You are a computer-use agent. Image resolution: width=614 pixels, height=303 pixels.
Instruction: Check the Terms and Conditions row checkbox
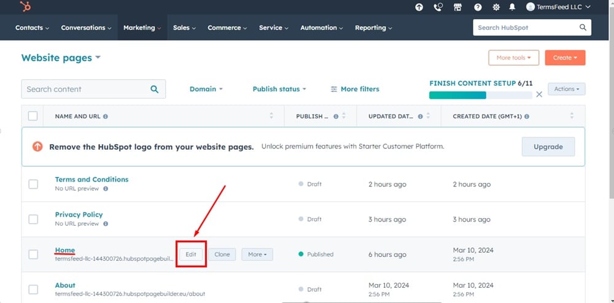(x=33, y=184)
